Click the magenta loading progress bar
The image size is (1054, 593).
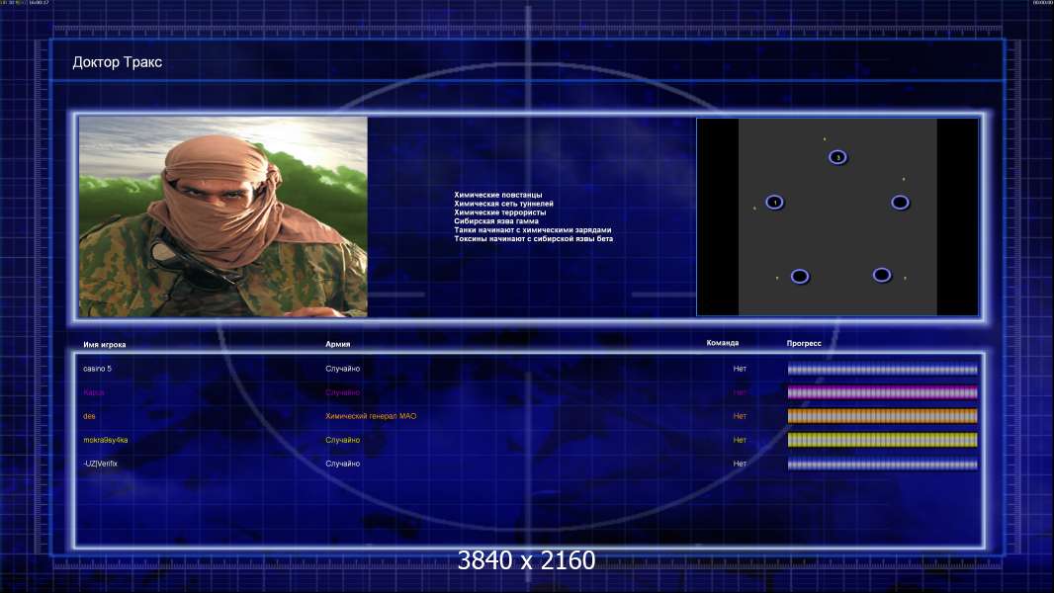(883, 392)
